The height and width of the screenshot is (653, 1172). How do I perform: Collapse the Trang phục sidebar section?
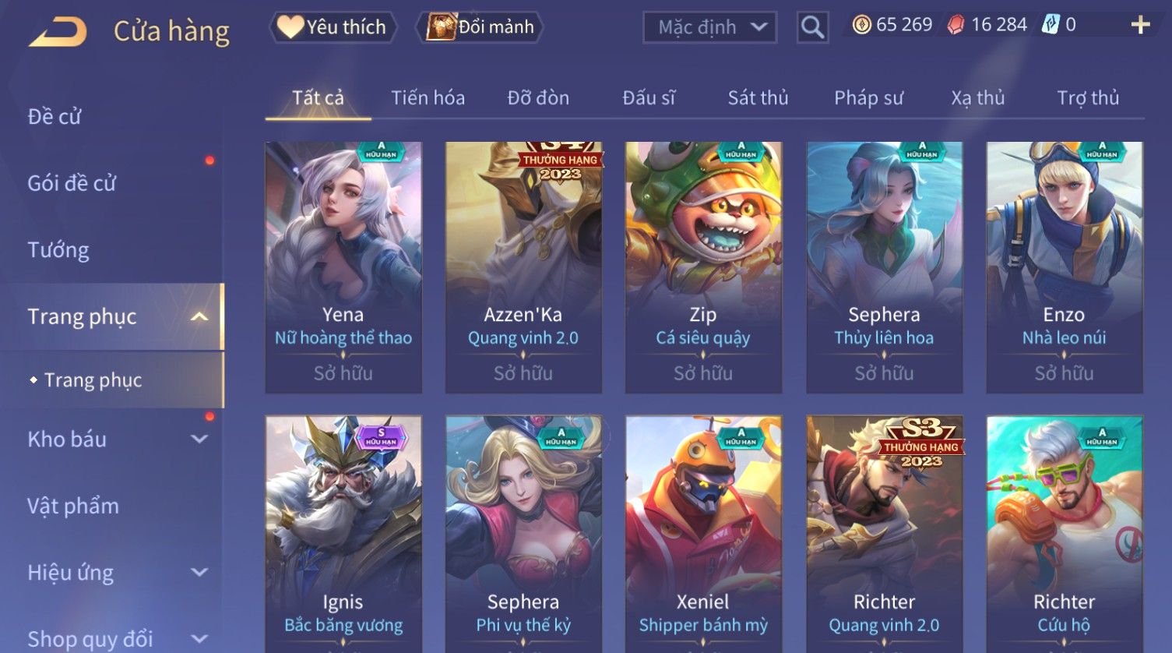pyautogui.click(x=199, y=316)
